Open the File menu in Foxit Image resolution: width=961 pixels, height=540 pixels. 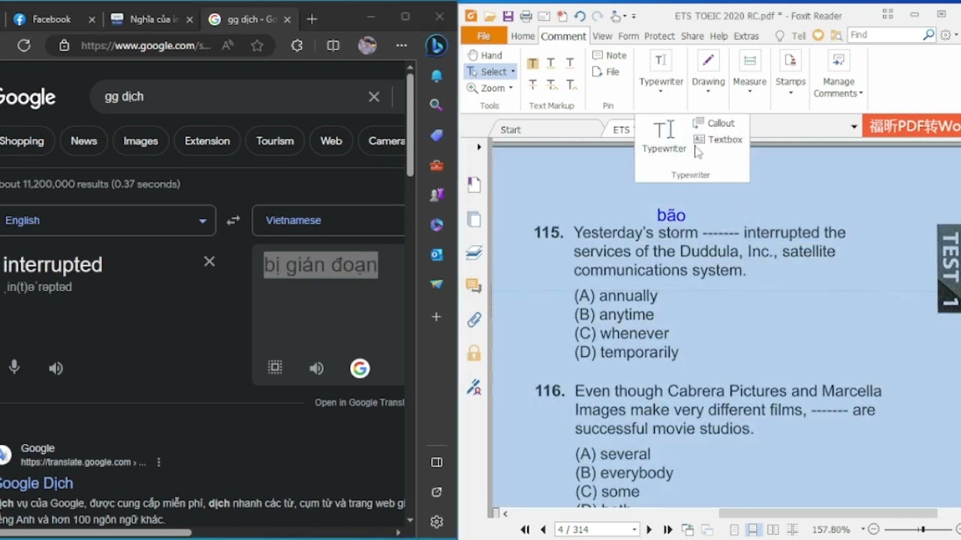point(484,35)
